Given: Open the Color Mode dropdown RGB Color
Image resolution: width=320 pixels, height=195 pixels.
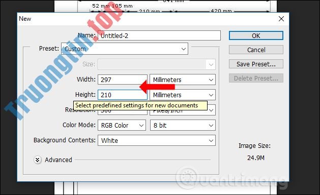Looking at the screenshot, I should point(122,125).
